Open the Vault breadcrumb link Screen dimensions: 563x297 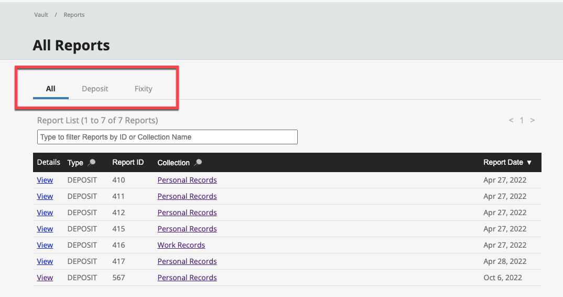[41, 15]
